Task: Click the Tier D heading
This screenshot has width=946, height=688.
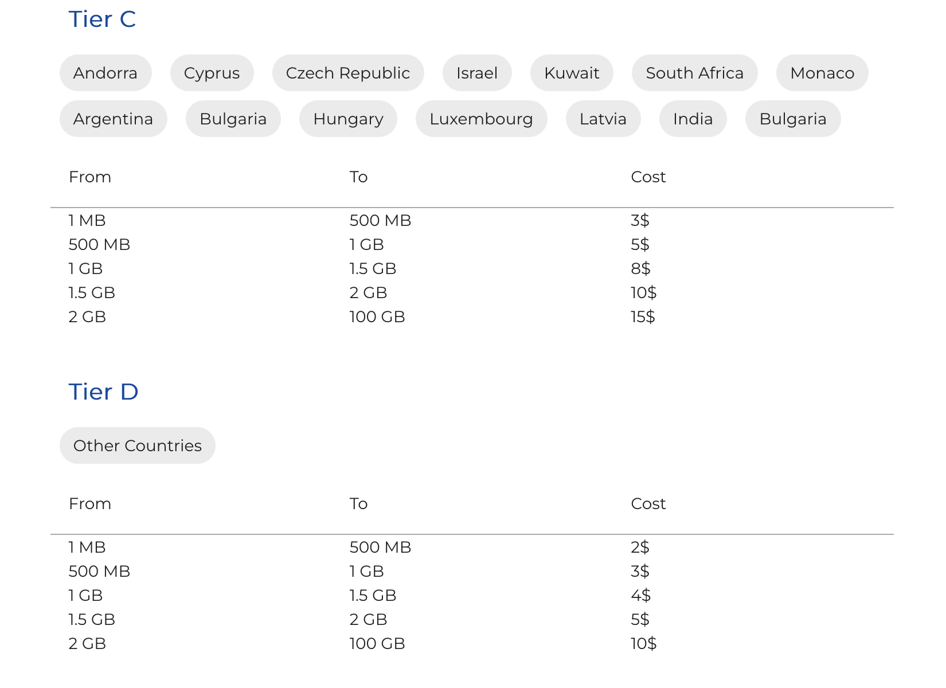Action: coord(103,392)
